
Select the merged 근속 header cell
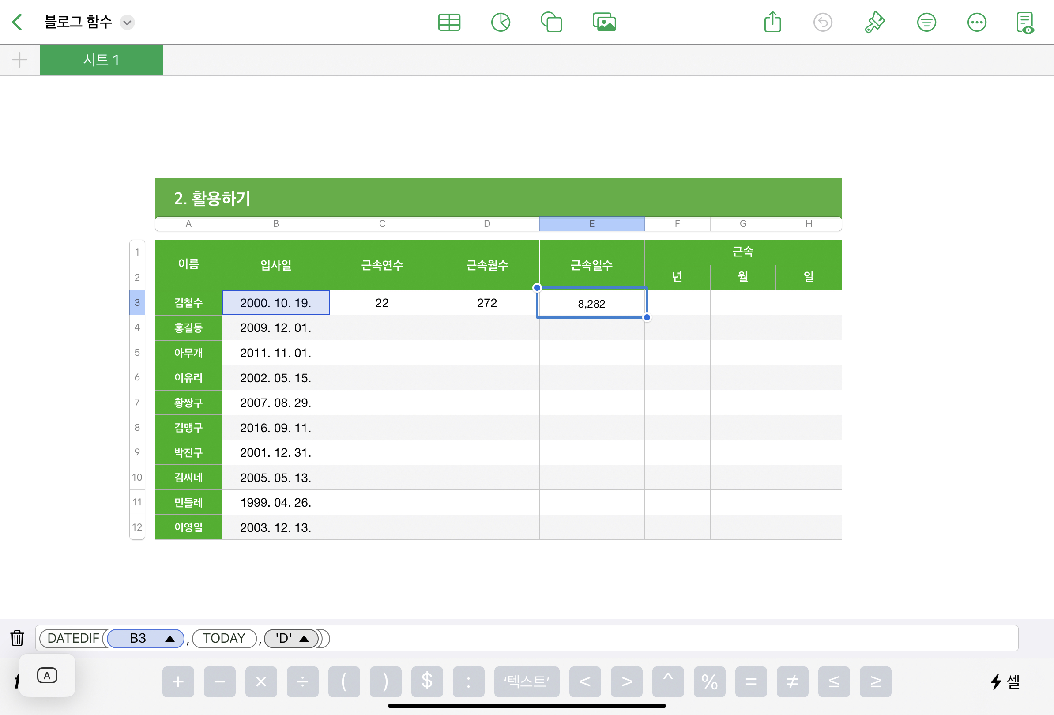pos(743,252)
